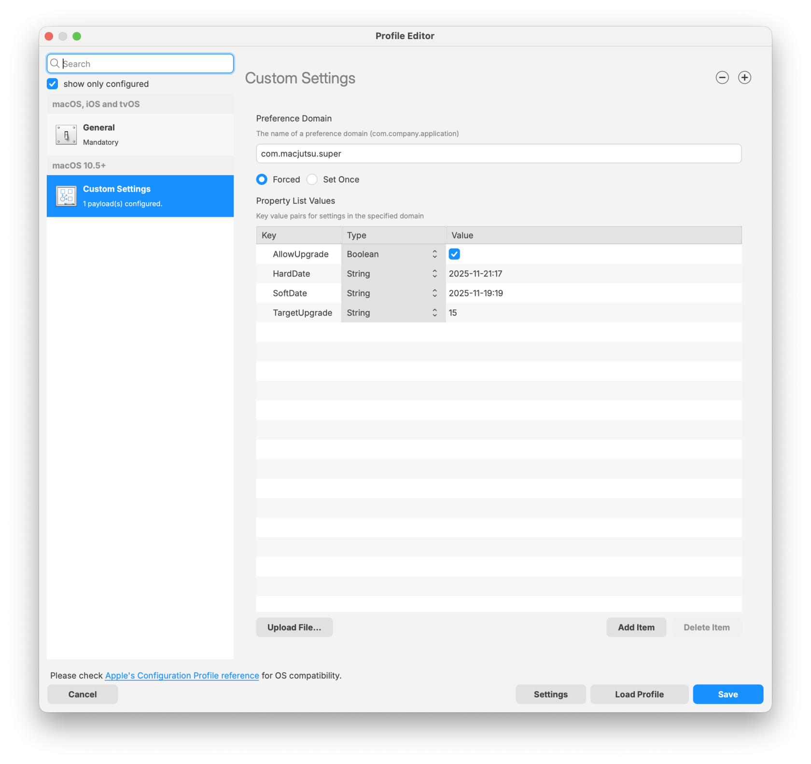Screen dimensions: 811x764
Task: Focus the Search input field
Action: point(140,64)
